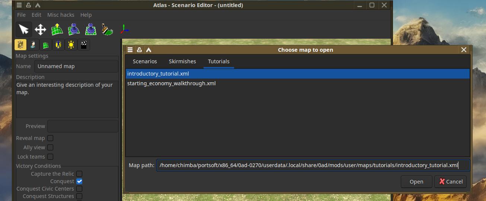Open the Player settings sidebar tab
486x201 pixels.
pos(33,45)
